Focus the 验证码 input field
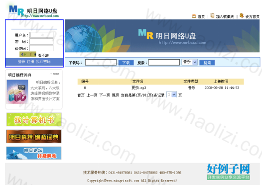Image resolution: width=262 pixels, height=185 pixels. [x=41, y=48]
